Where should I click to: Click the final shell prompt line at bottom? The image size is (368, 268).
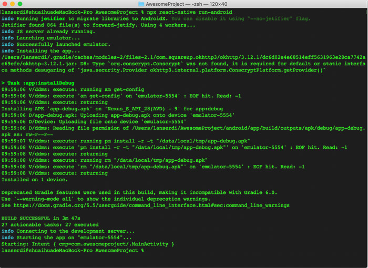[73, 251]
